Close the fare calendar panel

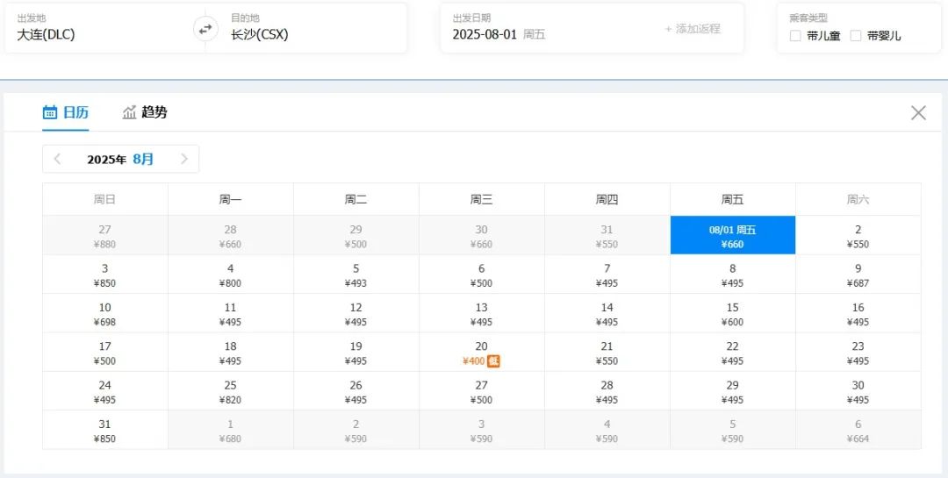click(x=918, y=112)
